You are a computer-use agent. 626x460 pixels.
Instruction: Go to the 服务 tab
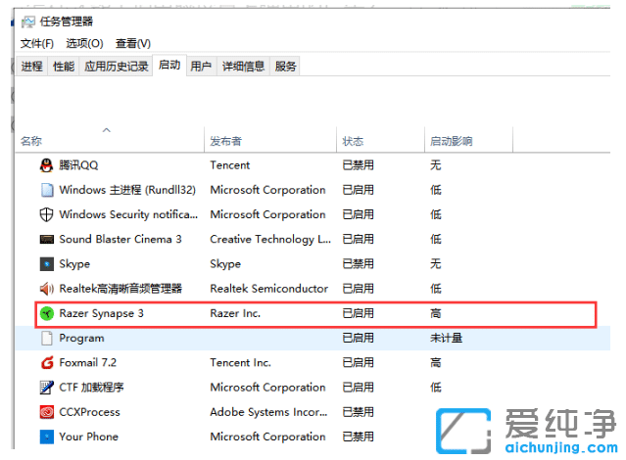(x=285, y=67)
